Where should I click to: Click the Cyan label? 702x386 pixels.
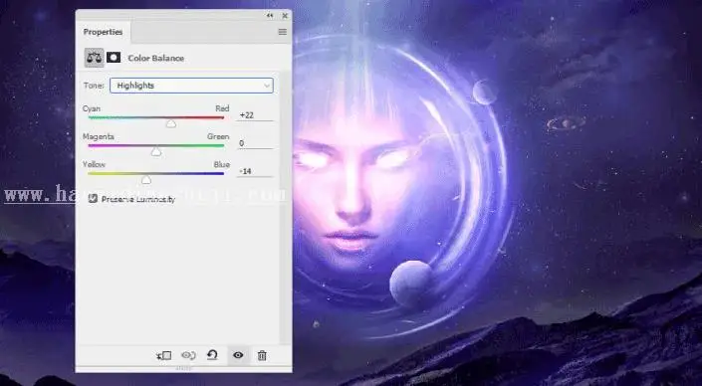pyautogui.click(x=92, y=108)
